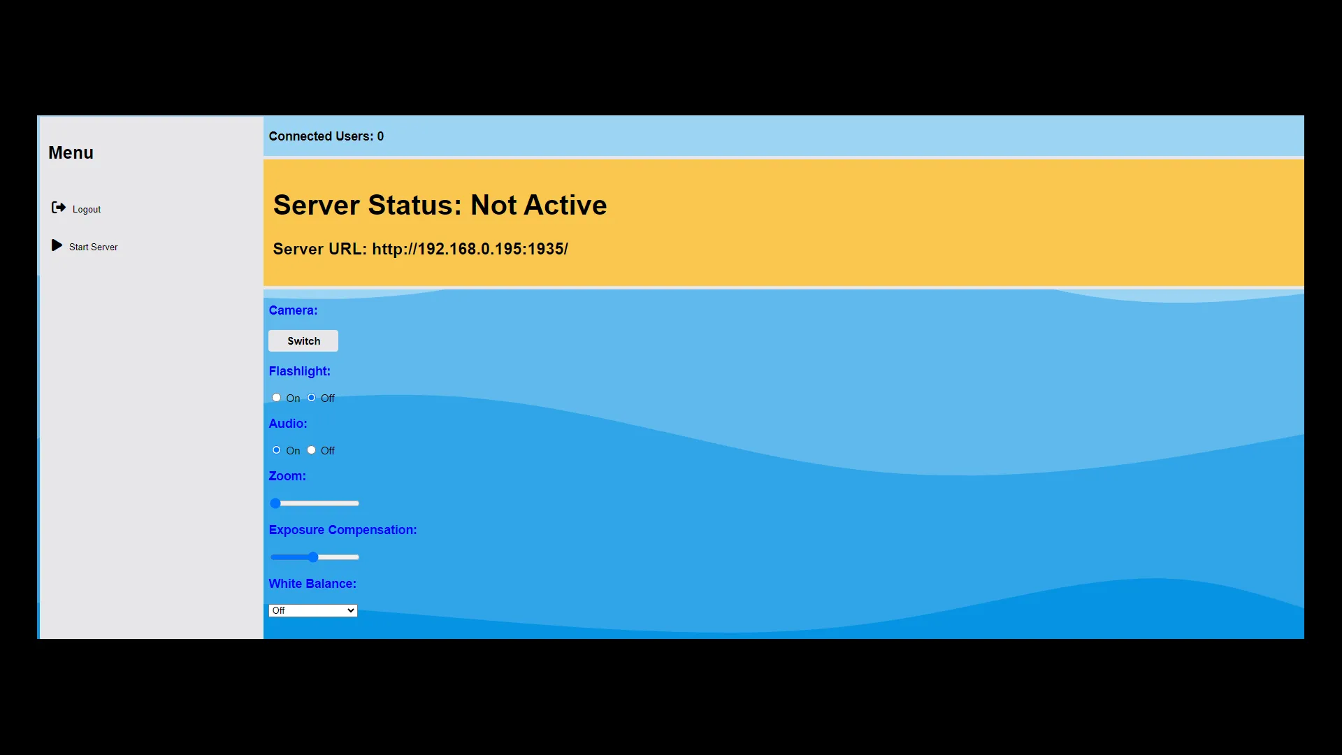The height and width of the screenshot is (755, 1342).
Task: Click the Start Server play icon
Action: [57, 245]
